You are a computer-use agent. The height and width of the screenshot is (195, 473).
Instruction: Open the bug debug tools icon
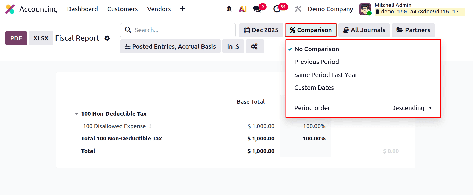click(229, 9)
